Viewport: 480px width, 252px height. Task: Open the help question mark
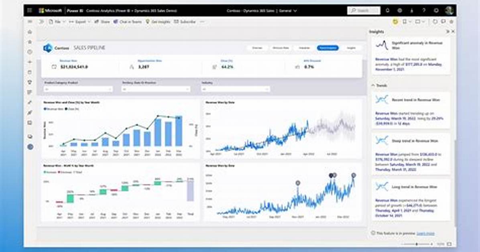[424, 10]
